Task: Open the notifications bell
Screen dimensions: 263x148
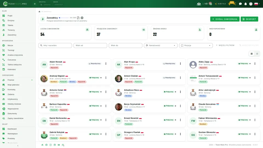Action: point(245,4)
